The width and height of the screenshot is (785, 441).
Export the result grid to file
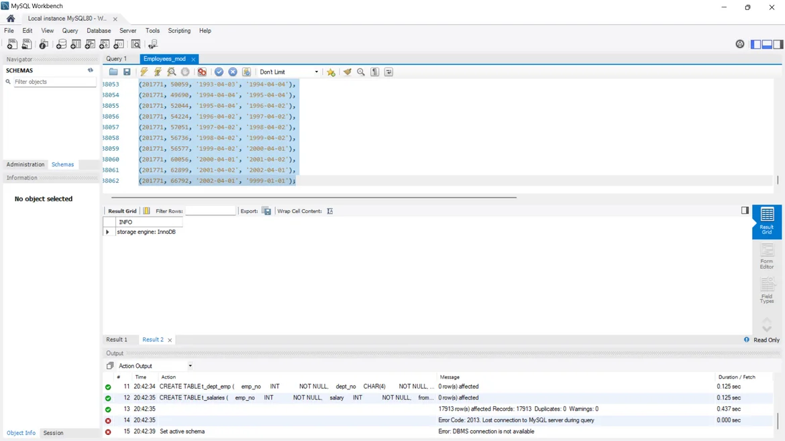coord(266,211)
